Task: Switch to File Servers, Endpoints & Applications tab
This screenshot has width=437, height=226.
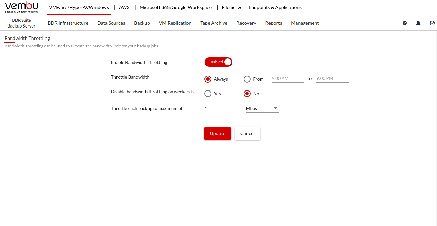Action: [x=261, y=7]
